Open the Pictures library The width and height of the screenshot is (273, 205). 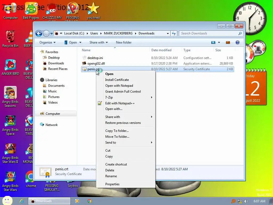[54, 97]
